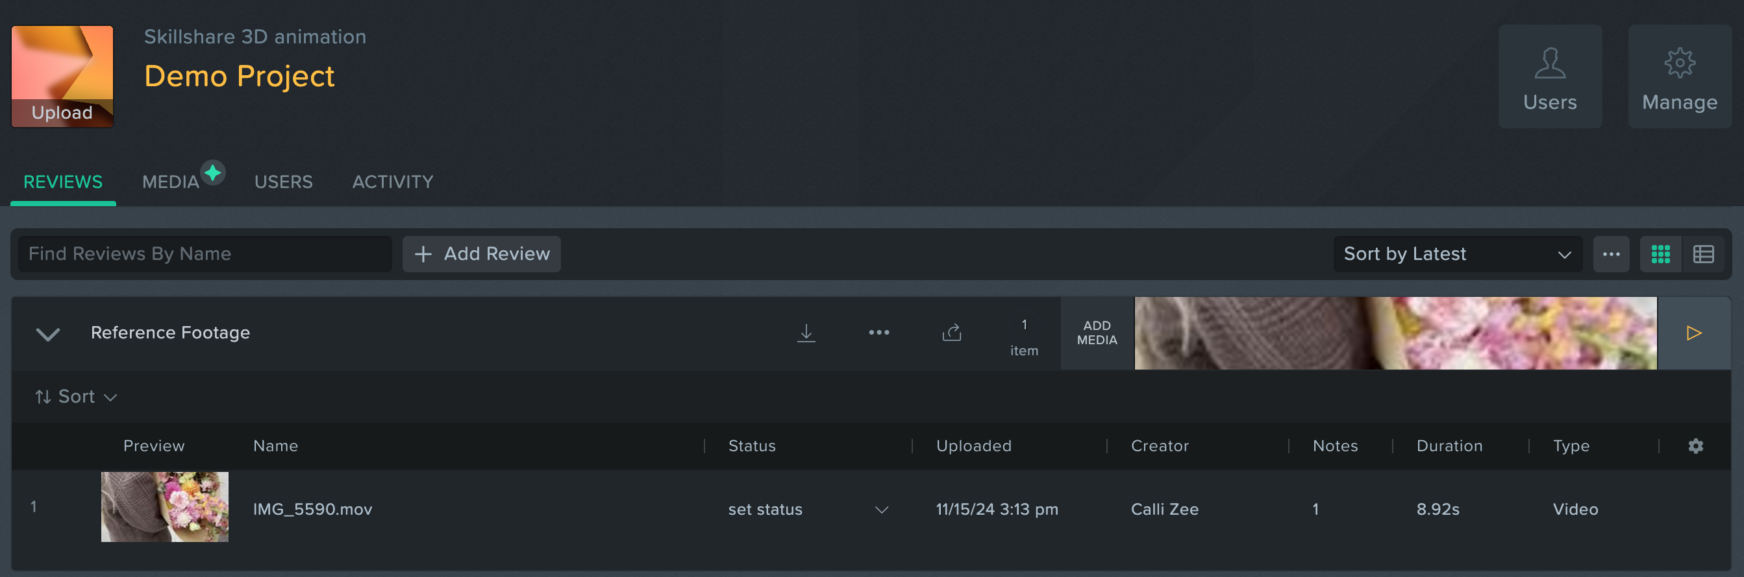Collapse the Reference Footage review

click(x=48, y=333)
